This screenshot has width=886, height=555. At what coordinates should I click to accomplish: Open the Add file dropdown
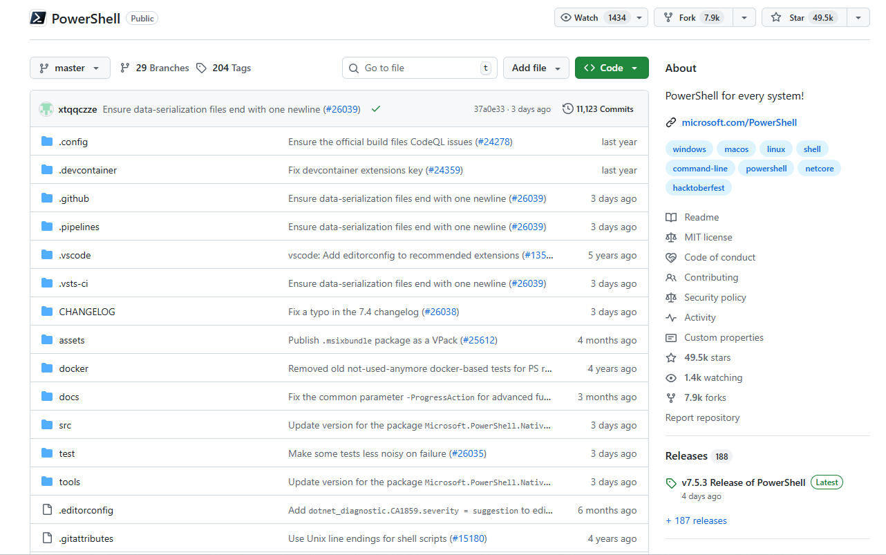tap(536, 68)
